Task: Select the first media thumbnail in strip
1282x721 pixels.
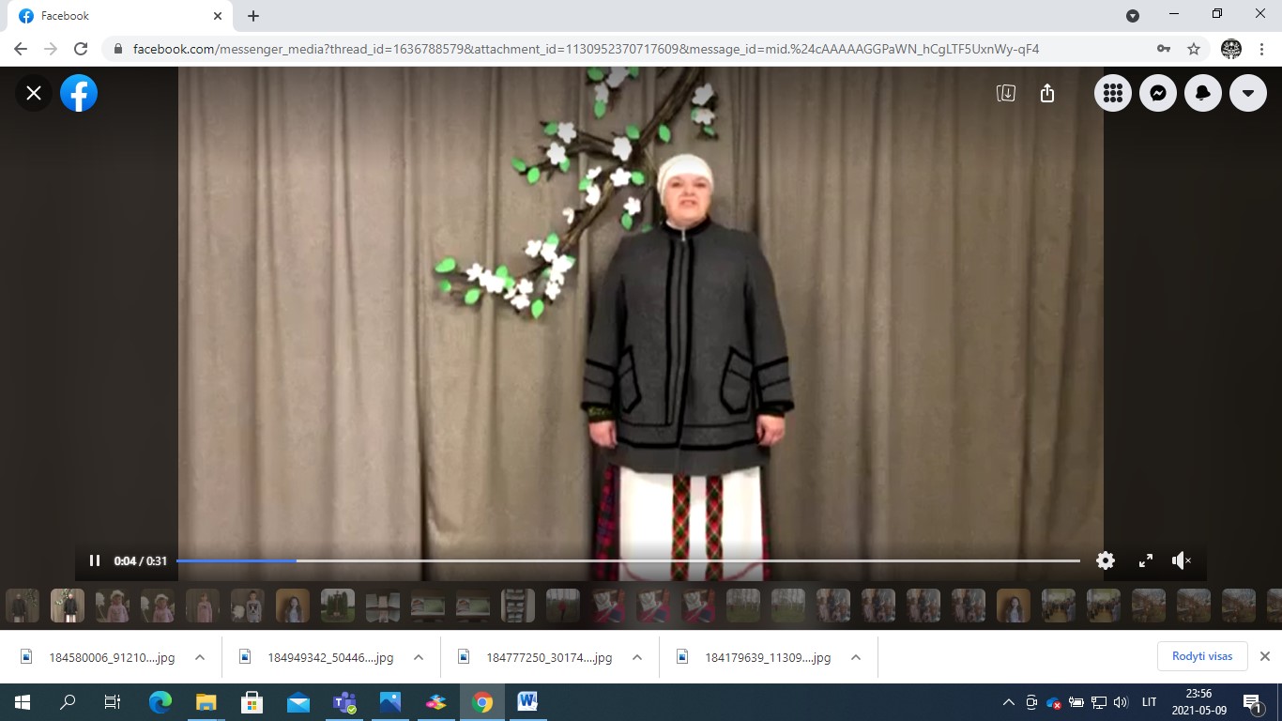Action: (x=23, y=606)
